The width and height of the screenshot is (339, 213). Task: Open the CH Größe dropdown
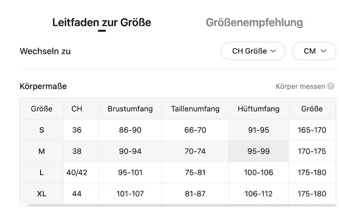pyautogui.click(x=253, y=51)
